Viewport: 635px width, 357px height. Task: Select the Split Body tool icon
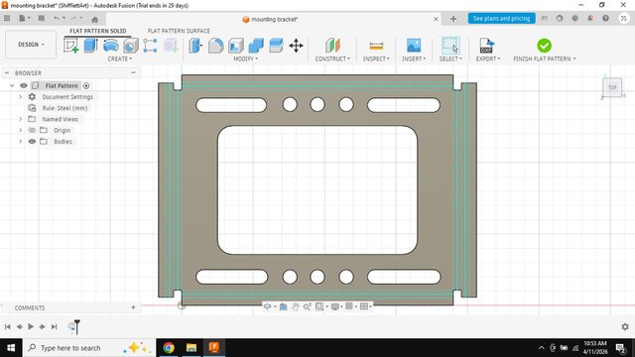[x=276, y=46]
